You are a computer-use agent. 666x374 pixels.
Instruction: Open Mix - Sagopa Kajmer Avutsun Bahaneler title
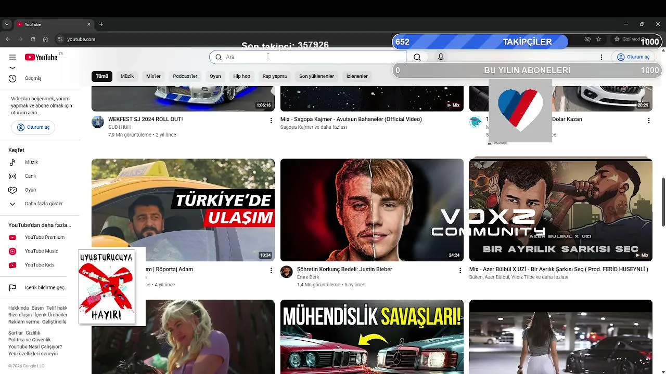(351, 119)
